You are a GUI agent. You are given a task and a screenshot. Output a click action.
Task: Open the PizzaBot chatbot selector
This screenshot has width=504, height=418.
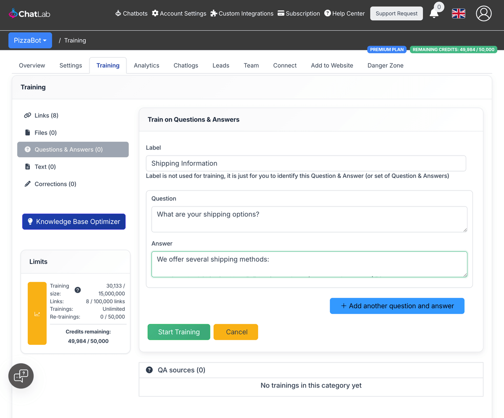click(x=30, y=40)
